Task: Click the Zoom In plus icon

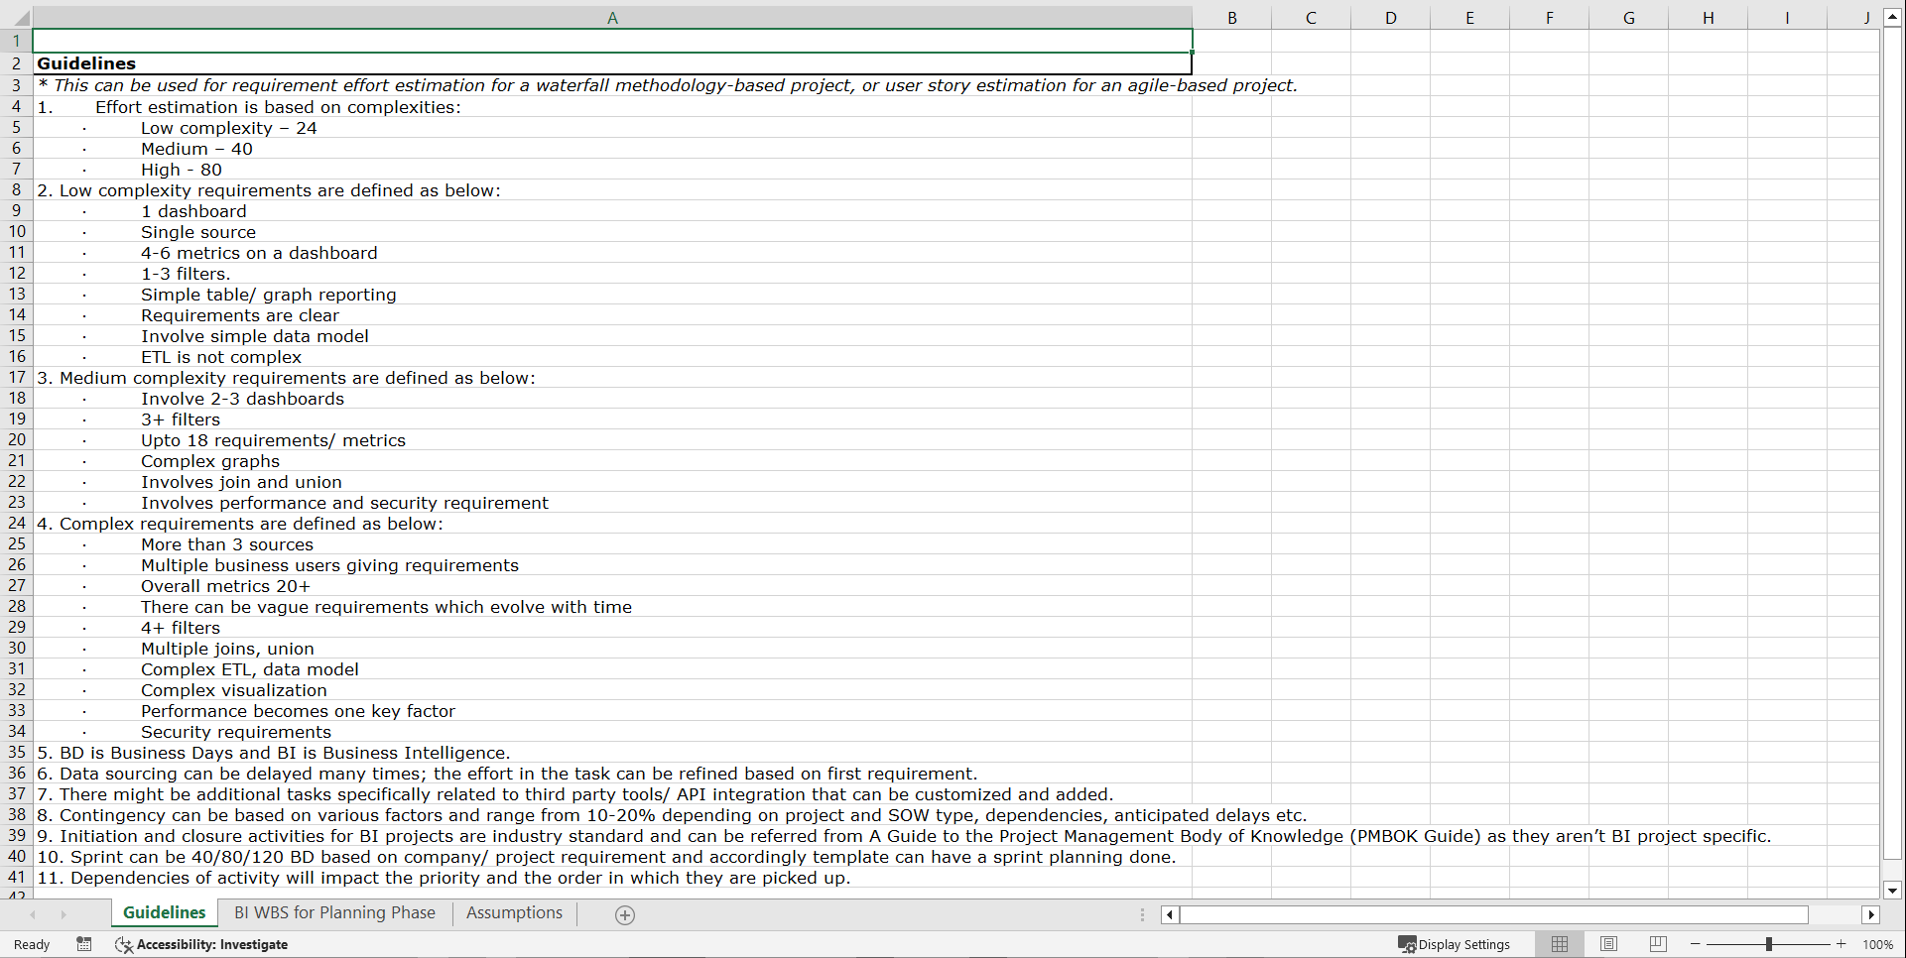Action: 1842,943
